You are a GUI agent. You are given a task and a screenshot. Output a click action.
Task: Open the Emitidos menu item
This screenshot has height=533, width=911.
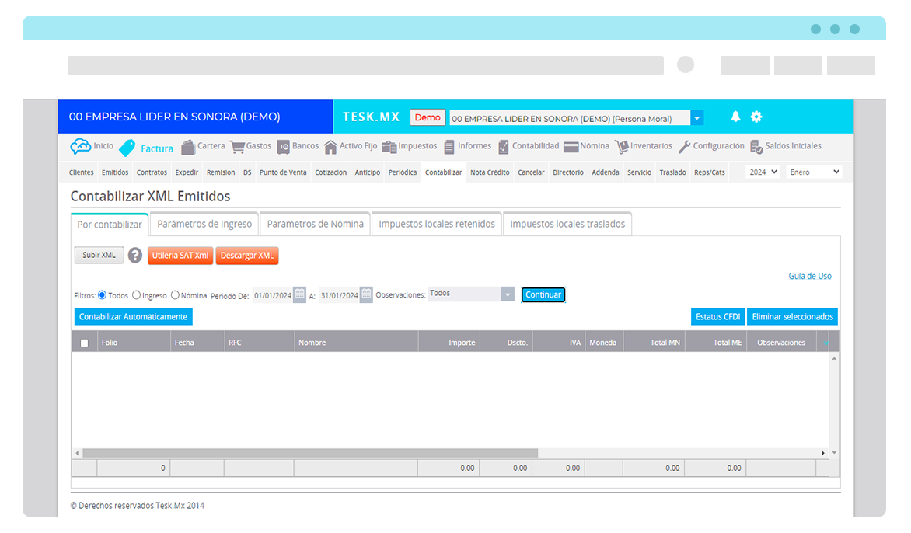pyautogui.click(x=114, y=172)
